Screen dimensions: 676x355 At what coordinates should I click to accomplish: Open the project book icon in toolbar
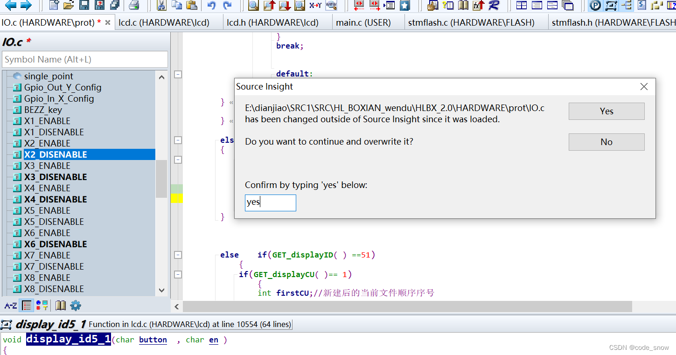click(x=463, y=5)
